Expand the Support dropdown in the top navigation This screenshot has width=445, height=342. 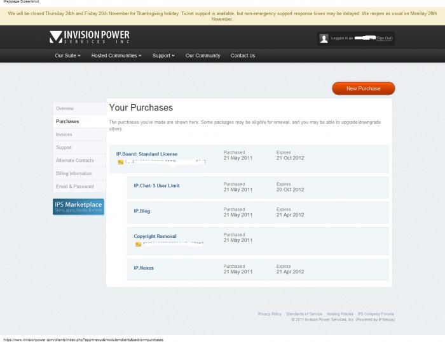(x=163, y=56)
